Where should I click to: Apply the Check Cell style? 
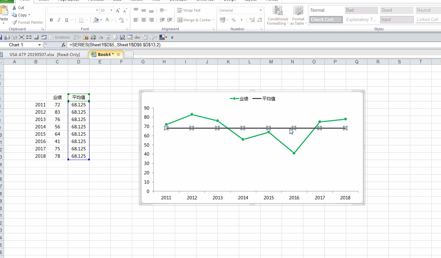pyautogui.click(x=326, y=20)
